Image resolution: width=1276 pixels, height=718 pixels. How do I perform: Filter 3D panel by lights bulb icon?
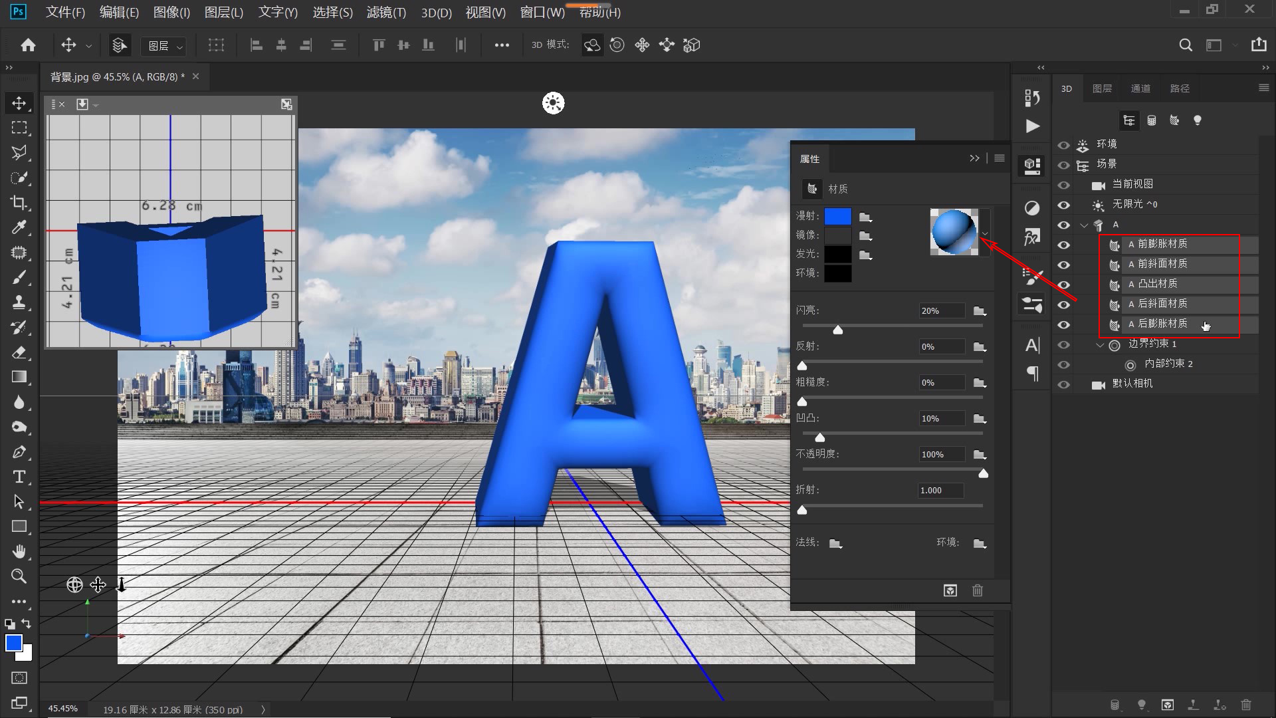click(x=1197, y=120)
